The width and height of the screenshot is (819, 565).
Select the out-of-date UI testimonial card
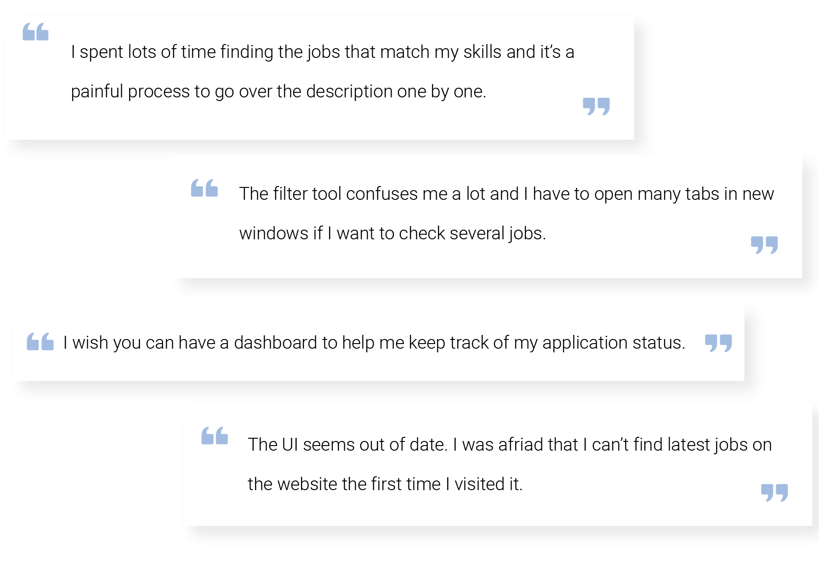[498, 464]
